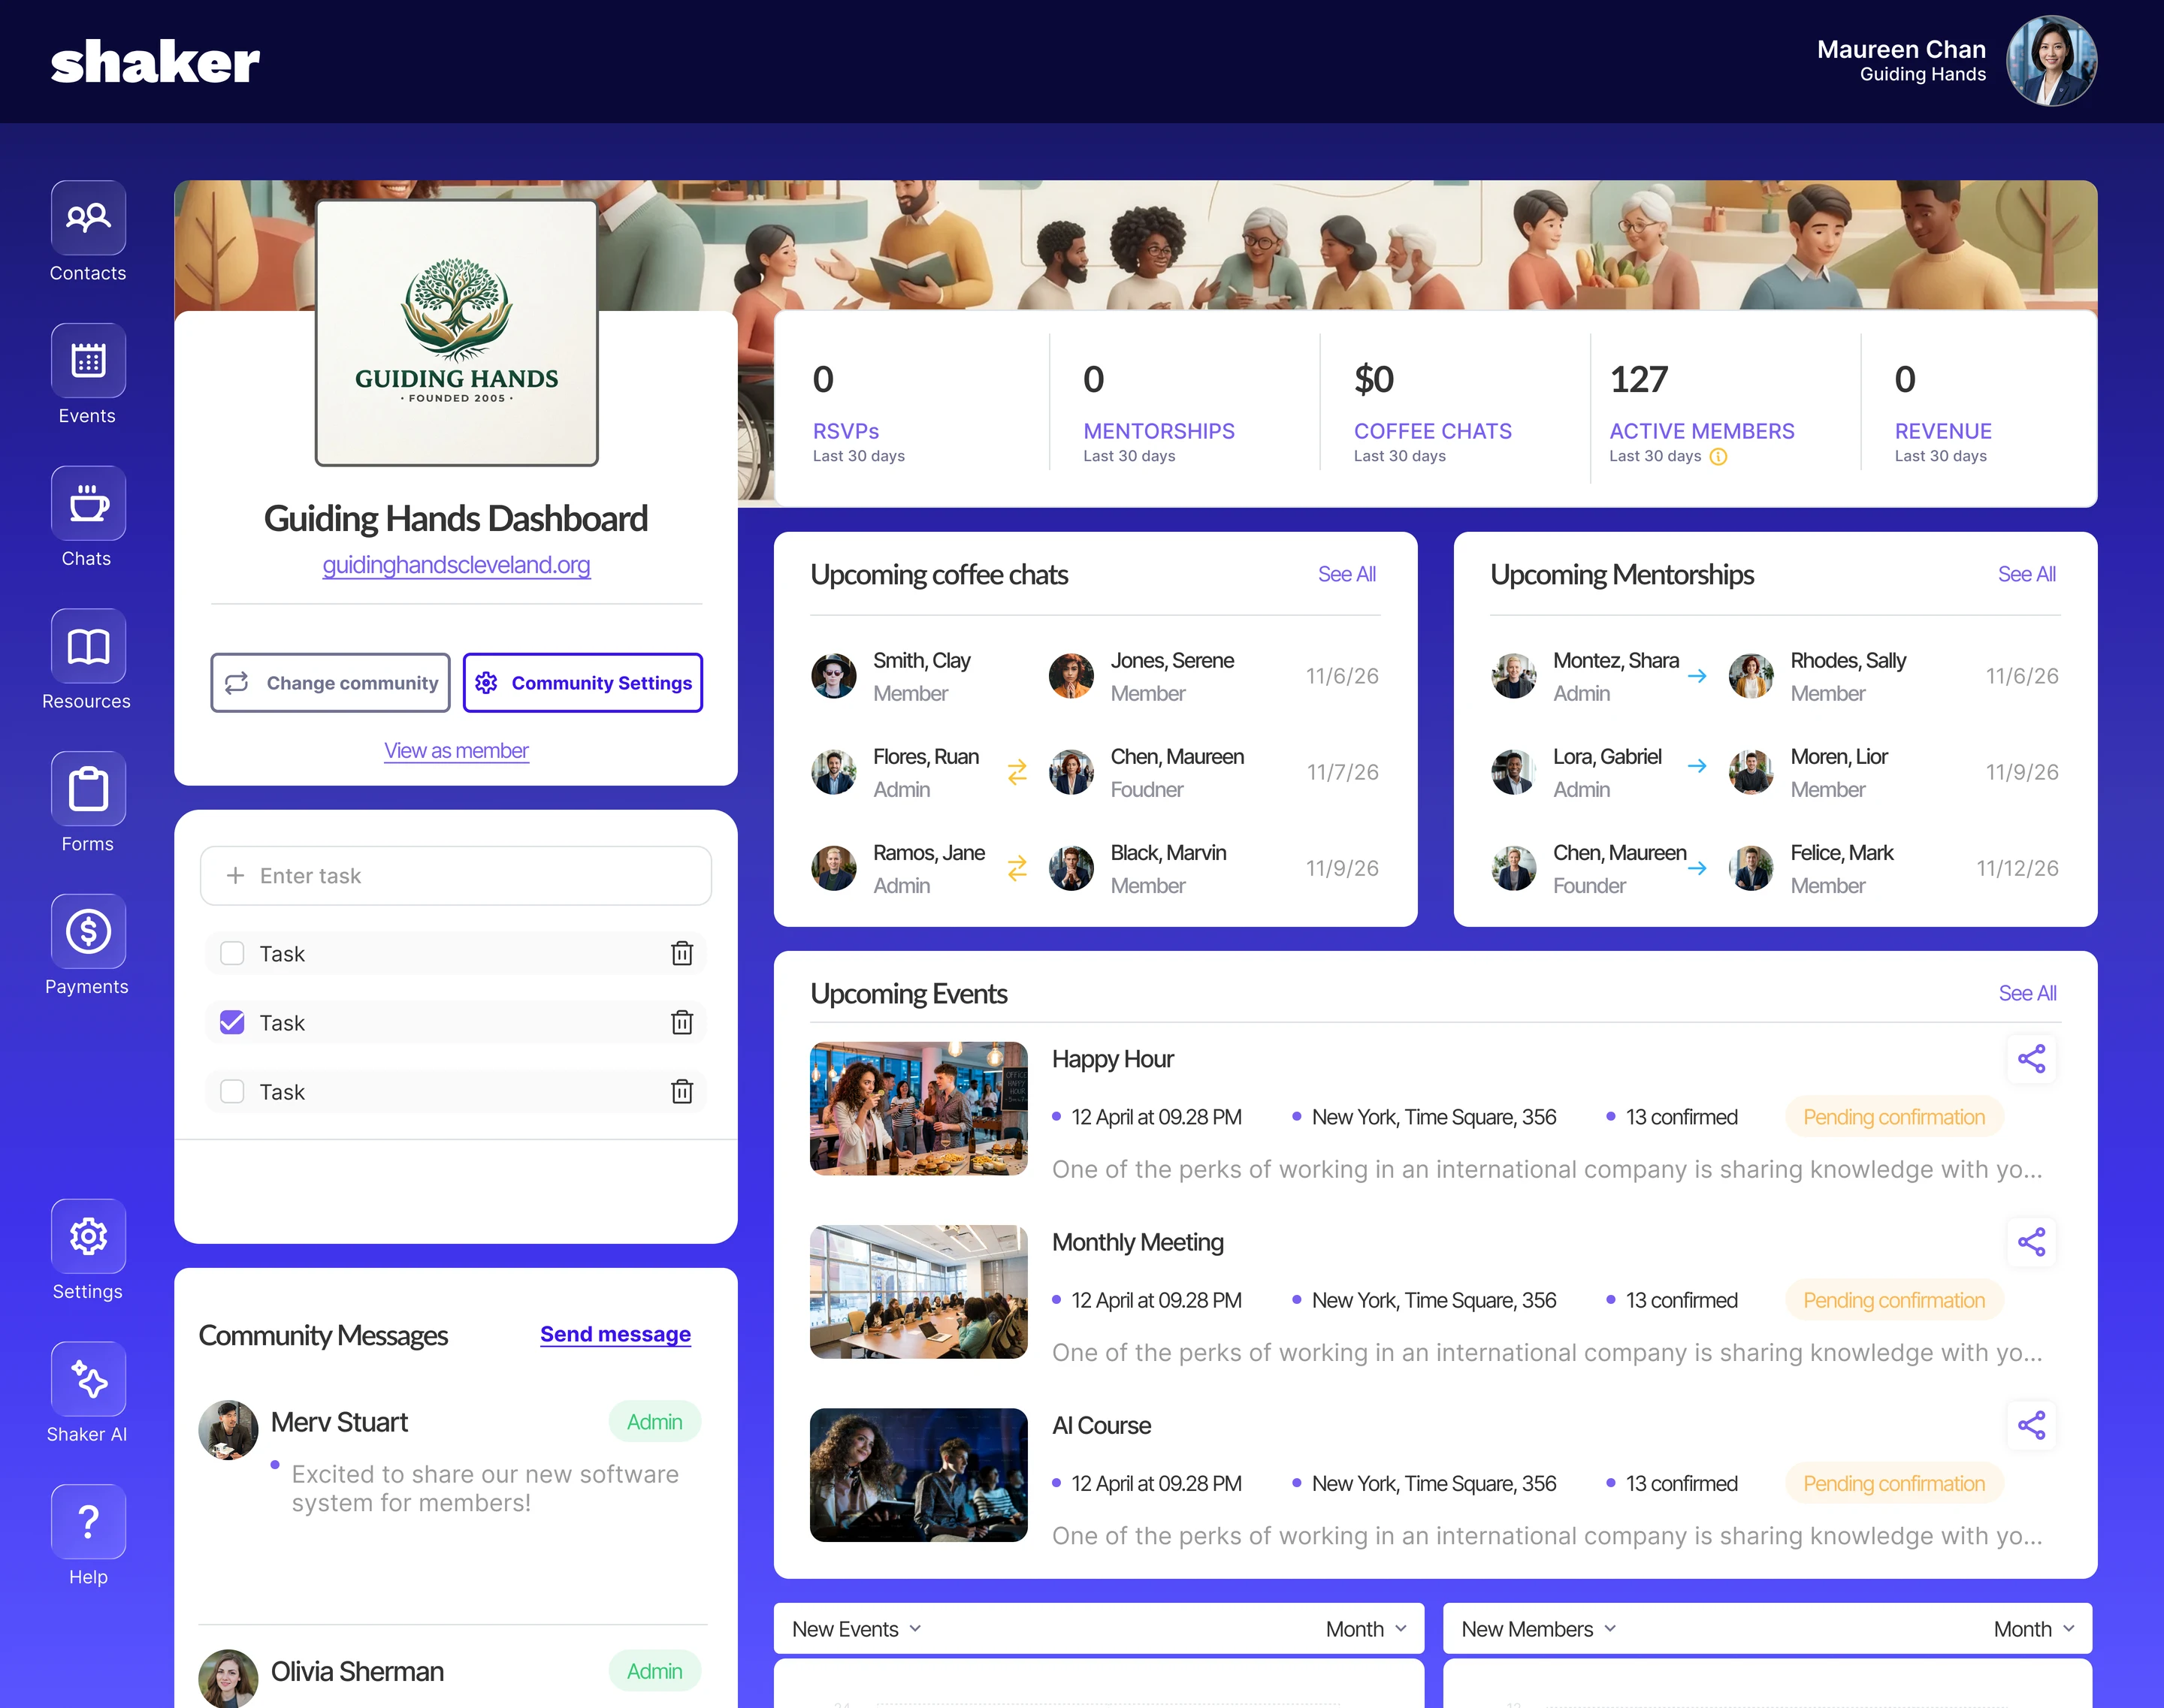
Task: Open the Chats coffee cup icon
Action: pyautogui.click(x=88, y=504)
